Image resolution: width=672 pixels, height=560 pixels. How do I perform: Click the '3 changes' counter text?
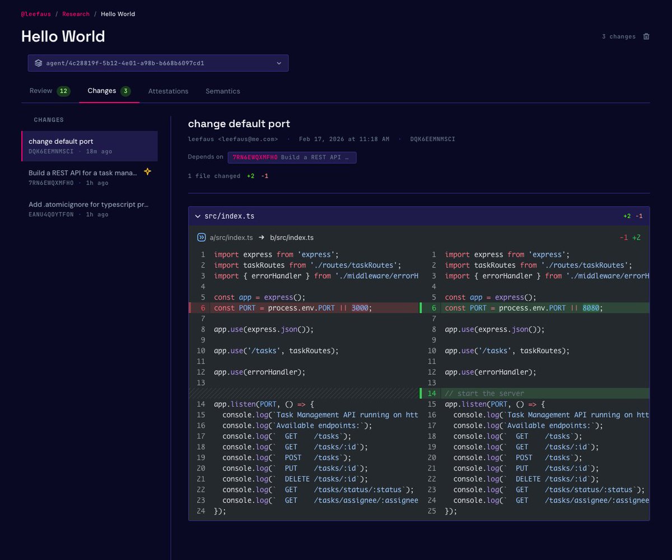pos(619,36)
